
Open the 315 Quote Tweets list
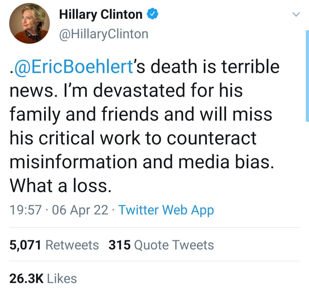(160, 245)
